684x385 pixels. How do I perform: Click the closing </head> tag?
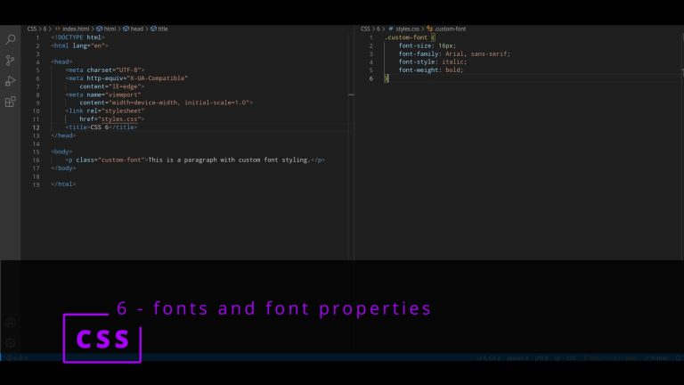tap(63, 135)
